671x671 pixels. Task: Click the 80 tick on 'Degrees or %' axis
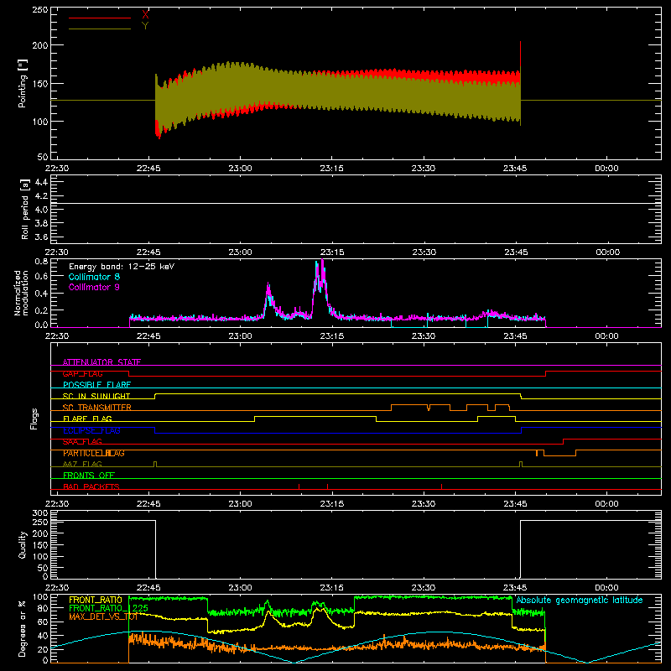(x=43, y=607)
